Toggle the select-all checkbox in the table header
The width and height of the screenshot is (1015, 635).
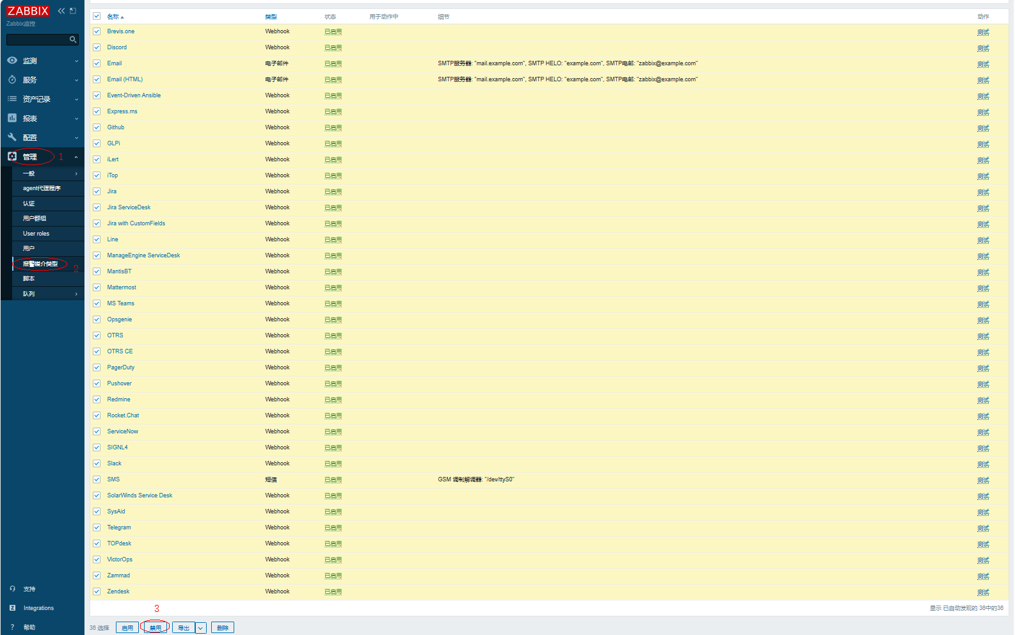tap(97, 17)
